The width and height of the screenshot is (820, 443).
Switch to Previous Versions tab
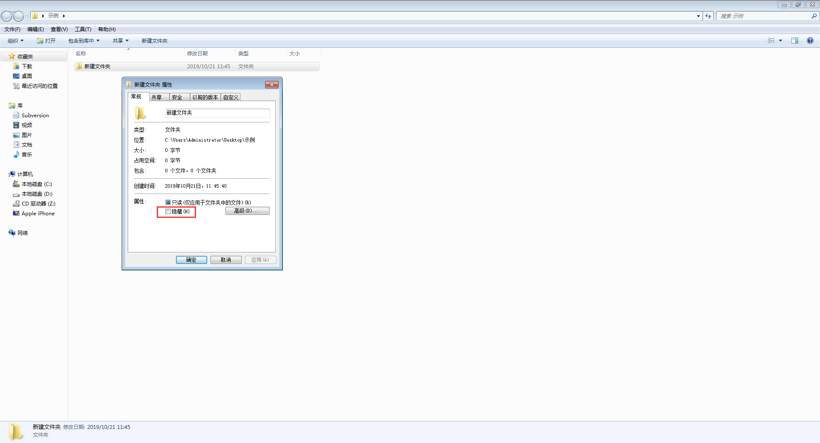click(205, 97)
